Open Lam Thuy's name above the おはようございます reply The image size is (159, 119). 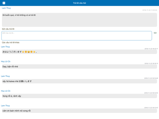pos(5,47)
